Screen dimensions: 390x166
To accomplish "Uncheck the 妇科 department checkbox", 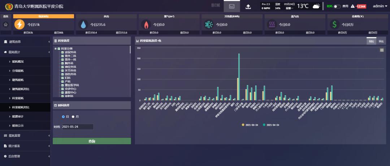I will (62, 78).
